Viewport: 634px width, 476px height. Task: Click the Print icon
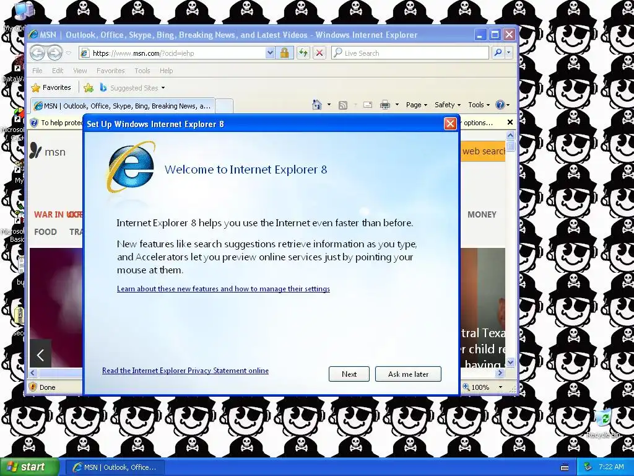click(385, 105)
